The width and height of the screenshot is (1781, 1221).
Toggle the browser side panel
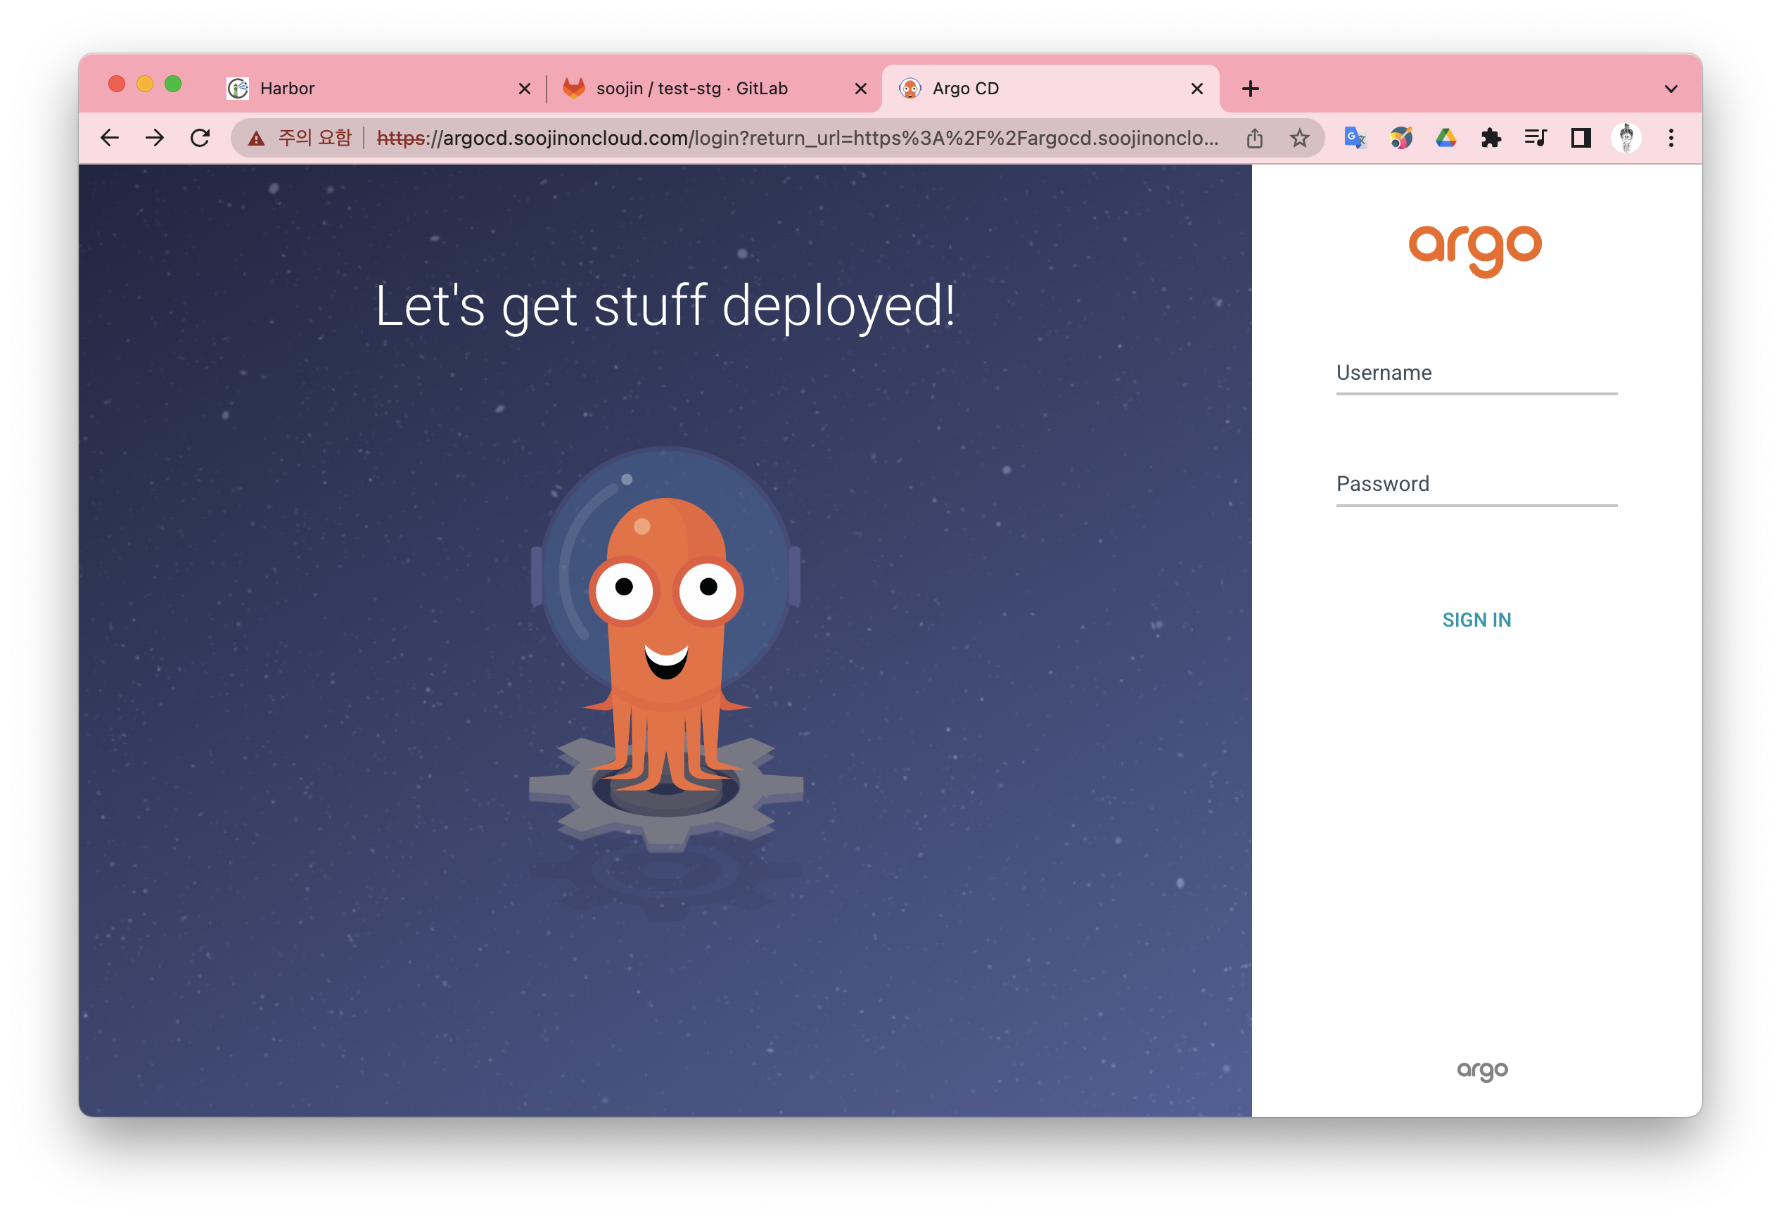(1581, 138)
